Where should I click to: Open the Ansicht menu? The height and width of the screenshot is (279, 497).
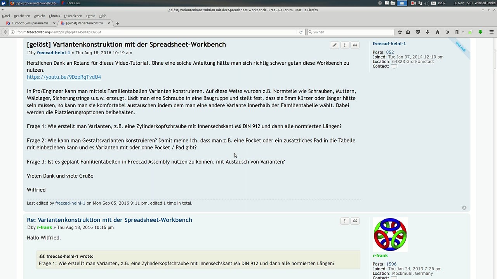tap(39, 16)
